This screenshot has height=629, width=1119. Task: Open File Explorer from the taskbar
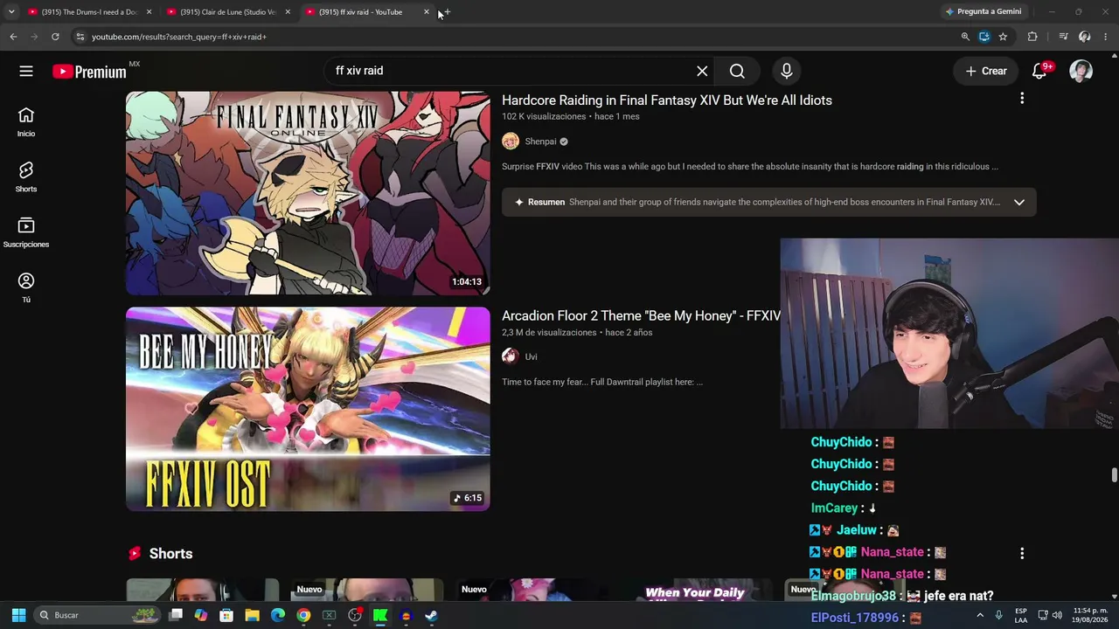(252, 615)
